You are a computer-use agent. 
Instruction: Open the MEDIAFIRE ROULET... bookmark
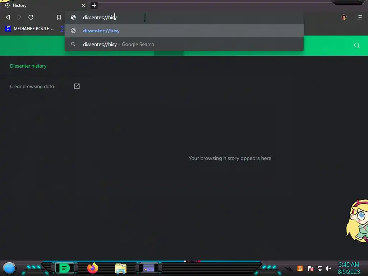(30, 29)
